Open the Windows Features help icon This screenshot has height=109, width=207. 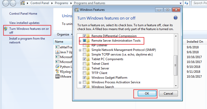176,18
